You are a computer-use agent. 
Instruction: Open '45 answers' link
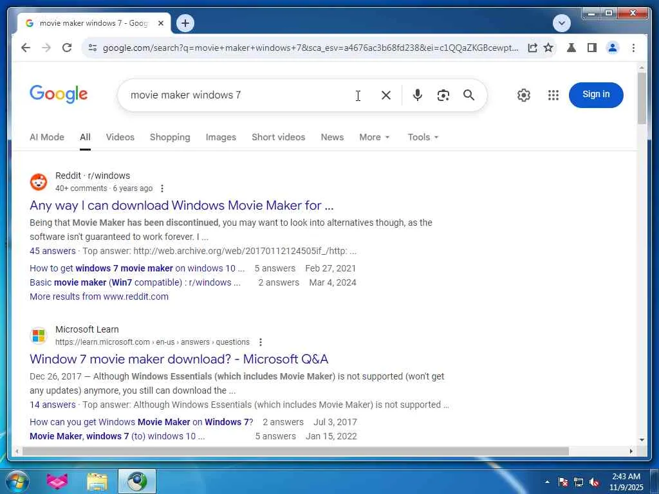click(x=53, y=252)
